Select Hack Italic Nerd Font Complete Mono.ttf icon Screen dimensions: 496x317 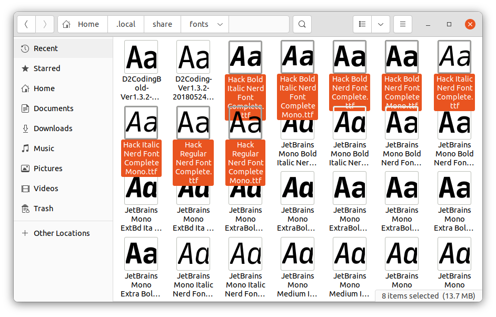coord(141,123)
